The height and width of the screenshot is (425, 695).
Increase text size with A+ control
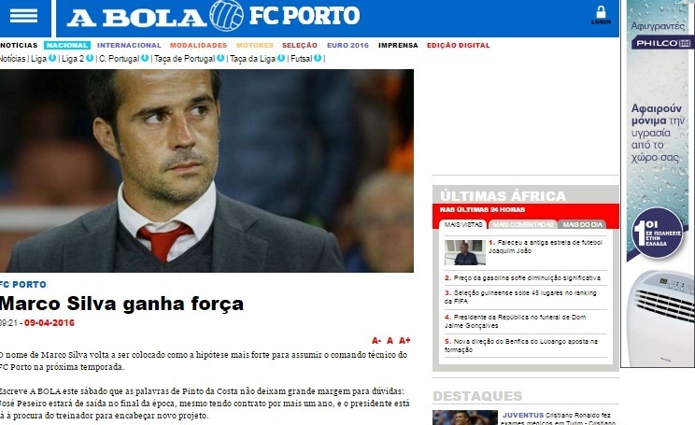coord(404,340)
